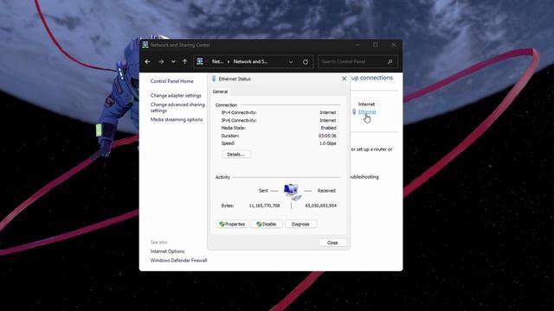Select the Net... breadcrumb segment
This screenshot has width=554, height=311.
point(217,61)
